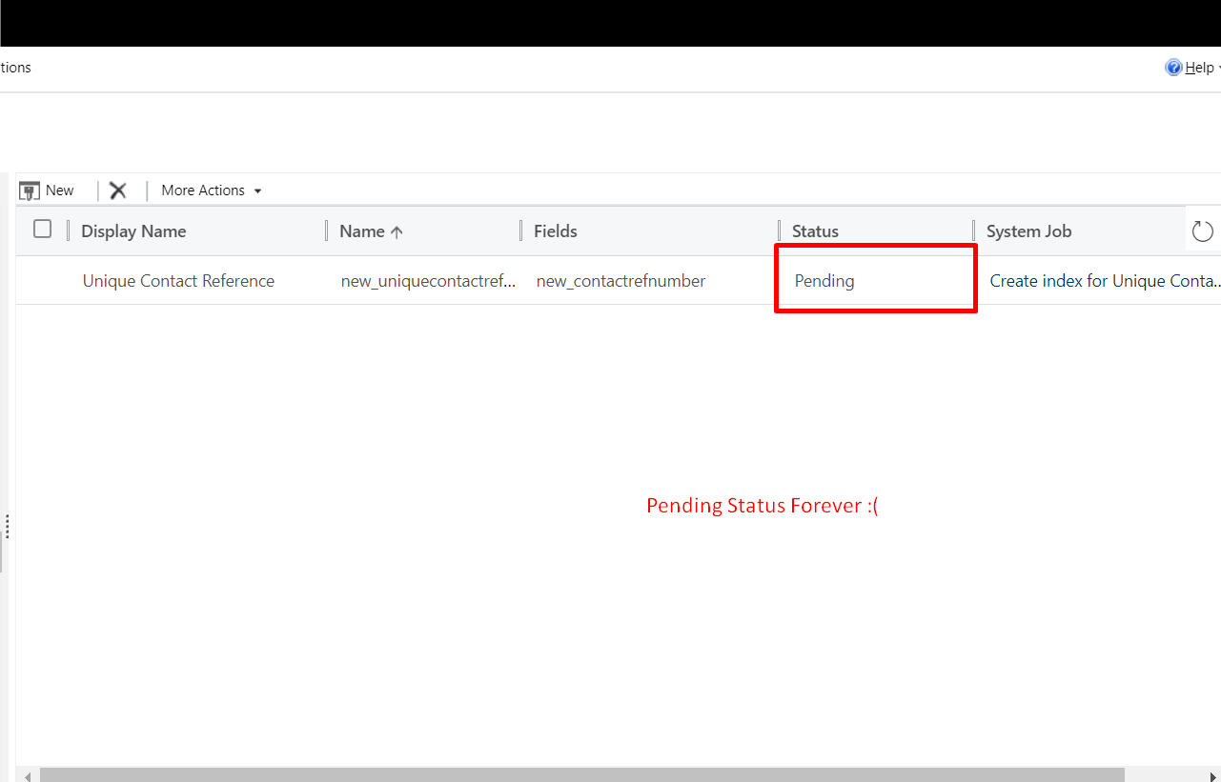Click the New key icon
This screenshot has width=1221, height=782.
(30, 190)
